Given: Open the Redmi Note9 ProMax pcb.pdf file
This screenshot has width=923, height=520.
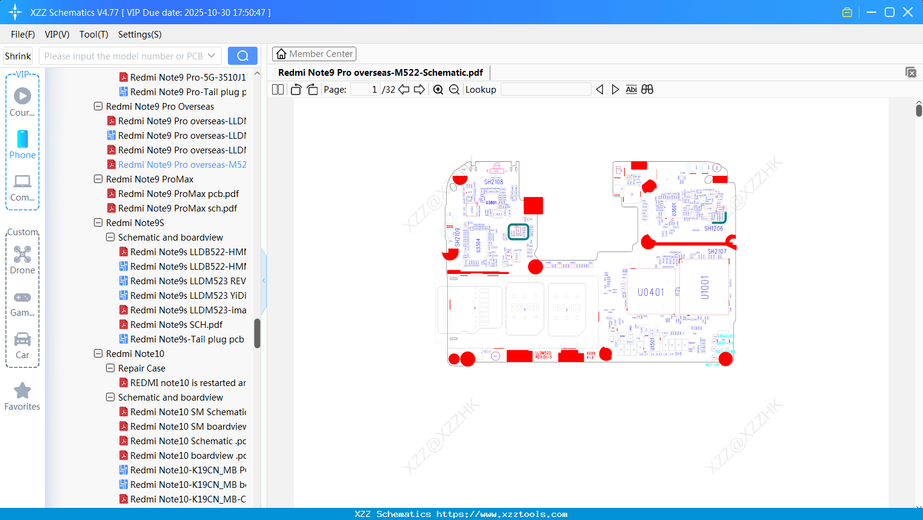Looking at the screenshot, I should (x=178, y=194).
